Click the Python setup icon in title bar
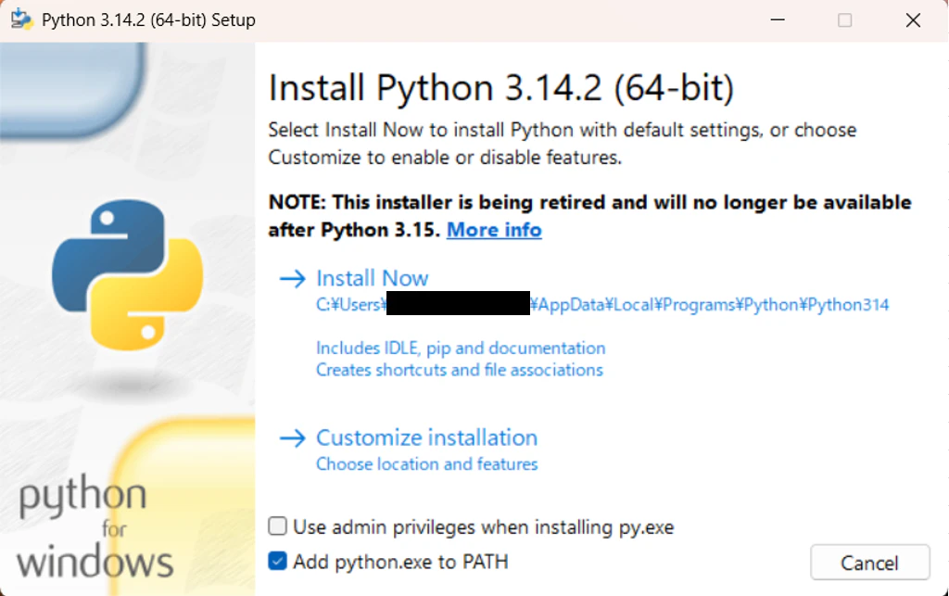The height and width of the screenshot is (596, 949). 22,19
